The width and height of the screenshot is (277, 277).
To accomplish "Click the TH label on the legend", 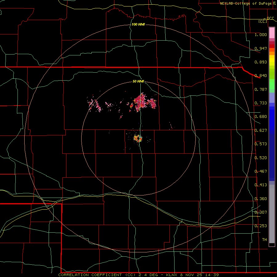I will [264, 240].
